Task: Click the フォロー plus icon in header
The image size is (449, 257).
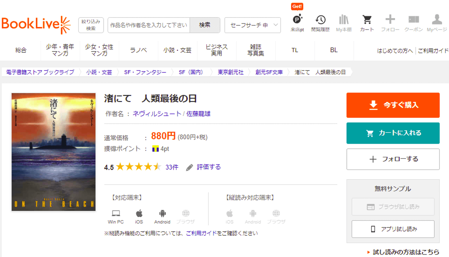Action: (x=390, y=20)
